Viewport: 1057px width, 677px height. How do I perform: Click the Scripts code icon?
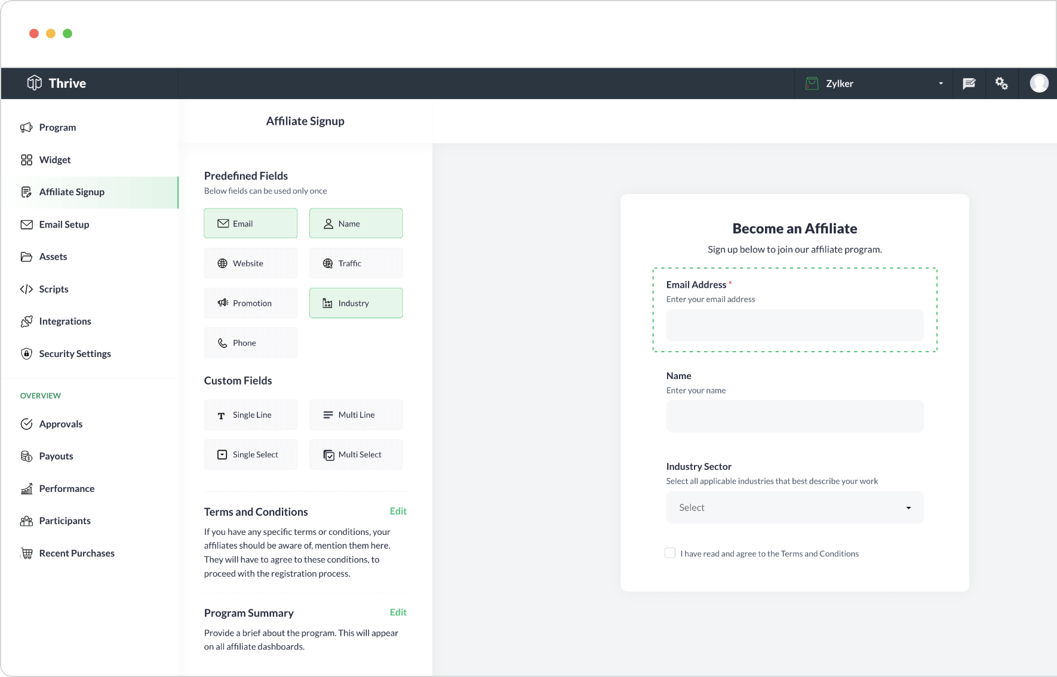(x=26, y=289)
